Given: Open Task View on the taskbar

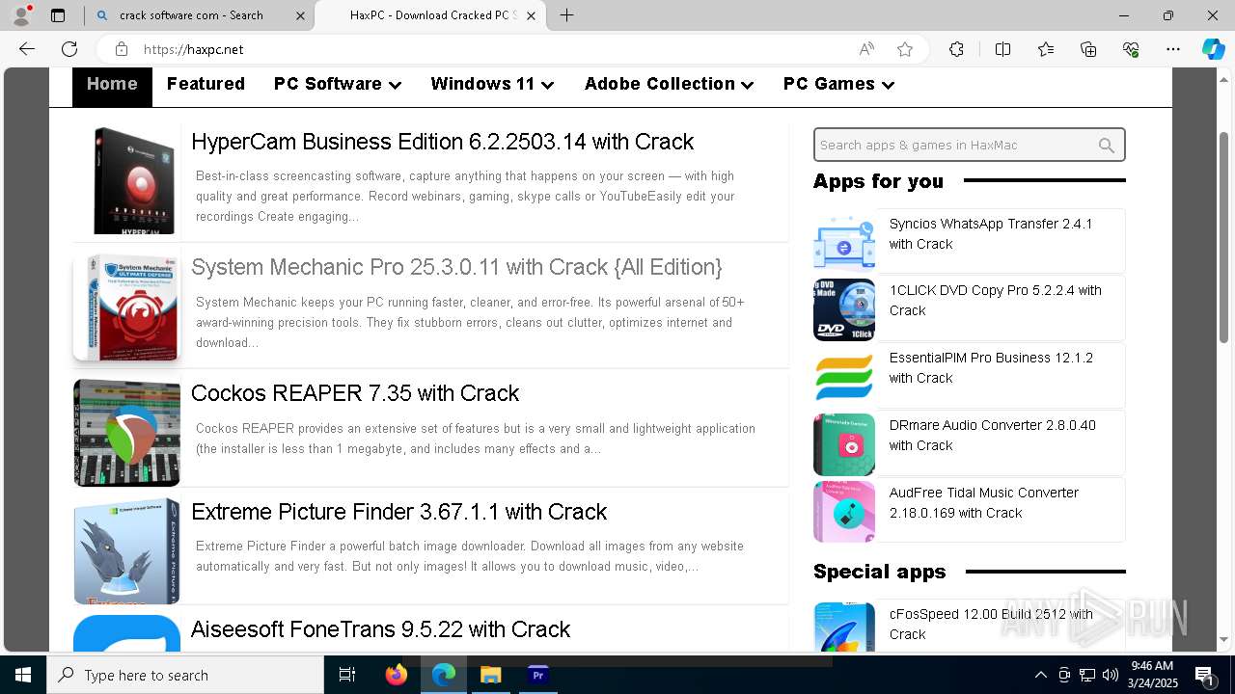Looking at the screenshot, I should (x=347, y=675).
